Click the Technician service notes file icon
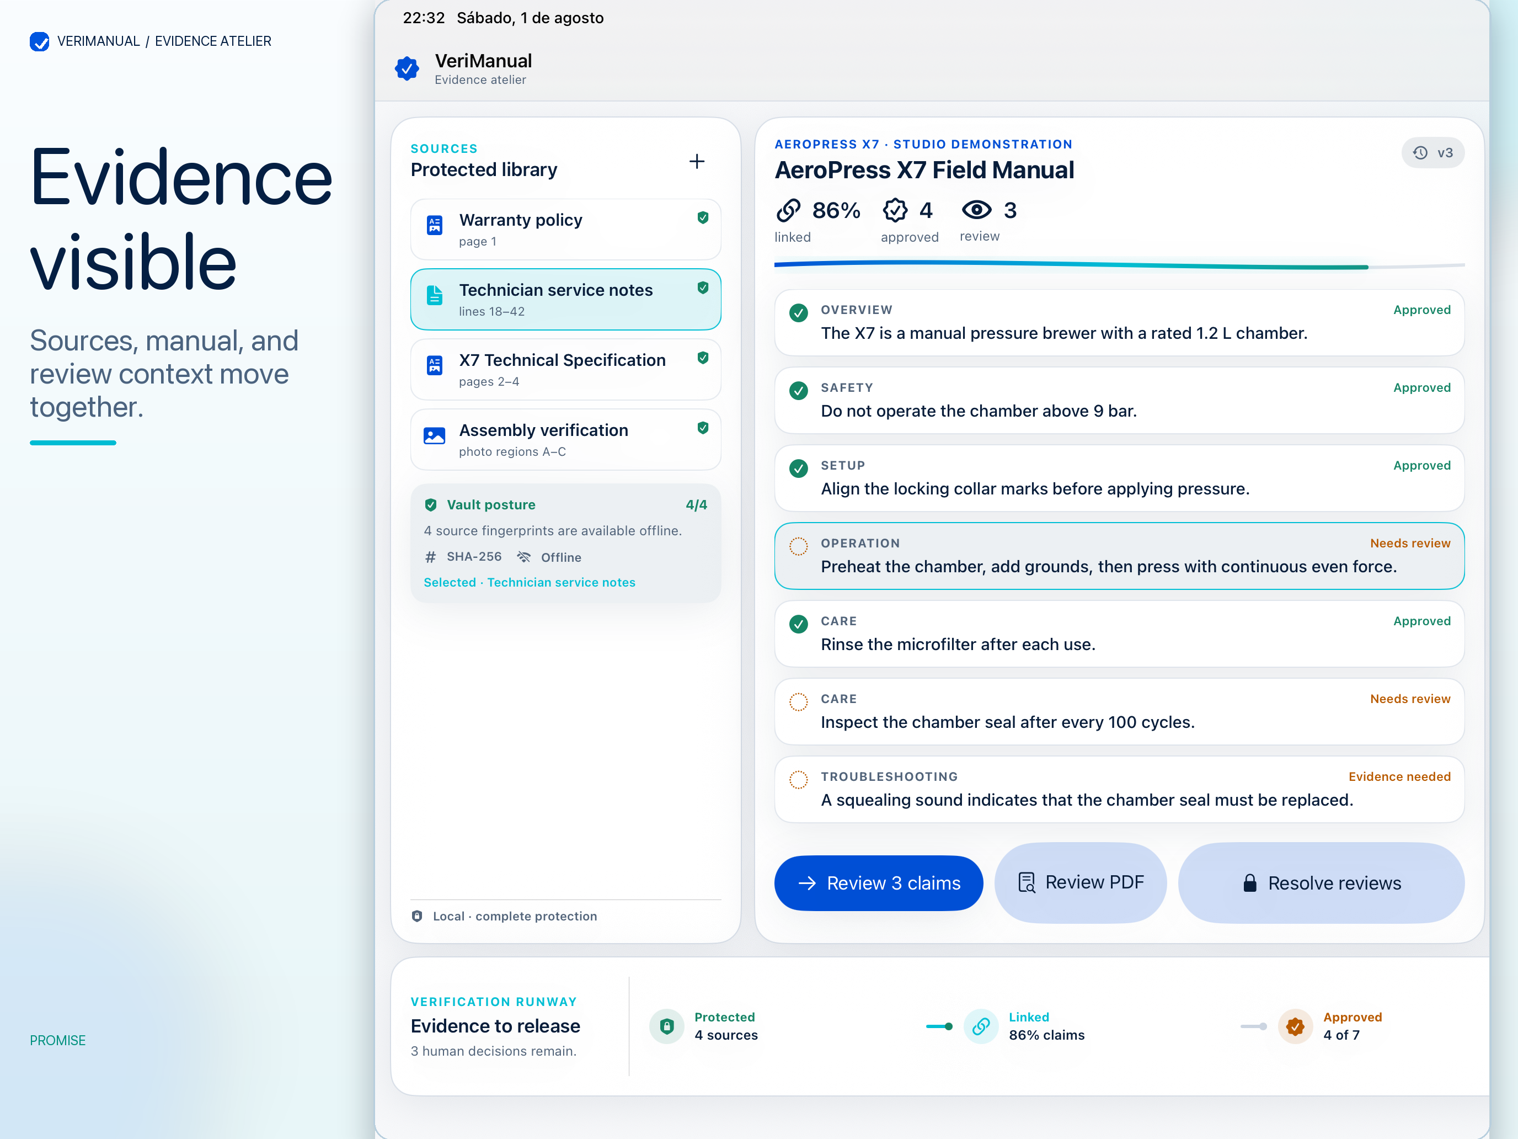 (435, 295)
